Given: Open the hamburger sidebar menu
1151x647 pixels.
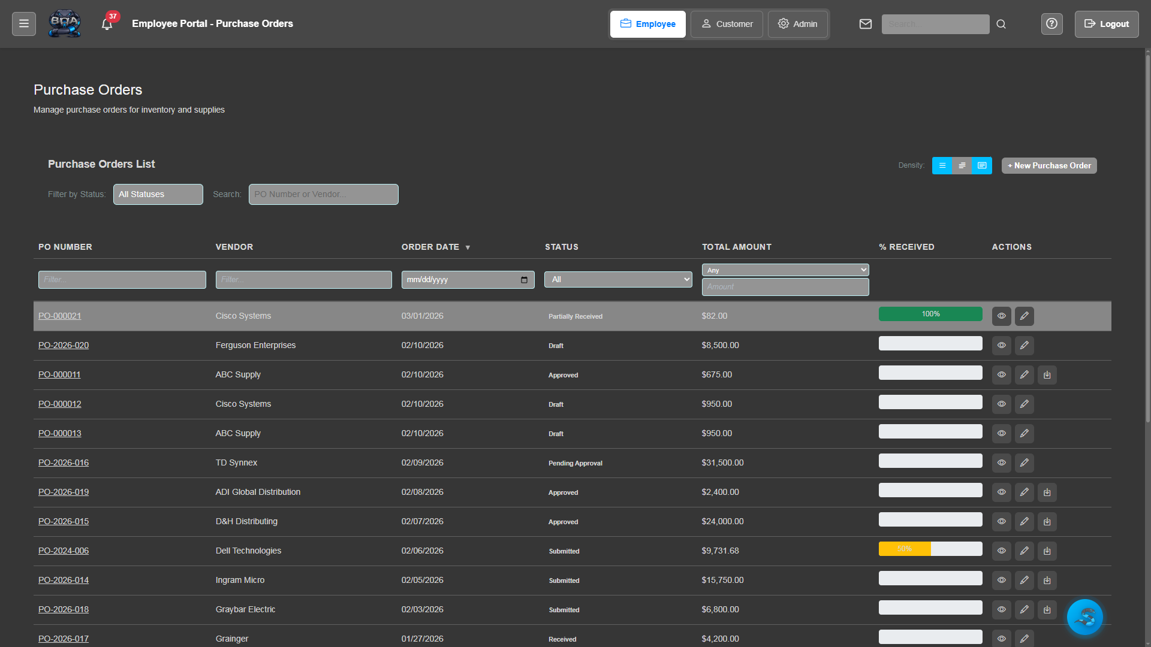Looking at the screenshot, I should pyautogui.click(x=24, y=24).
